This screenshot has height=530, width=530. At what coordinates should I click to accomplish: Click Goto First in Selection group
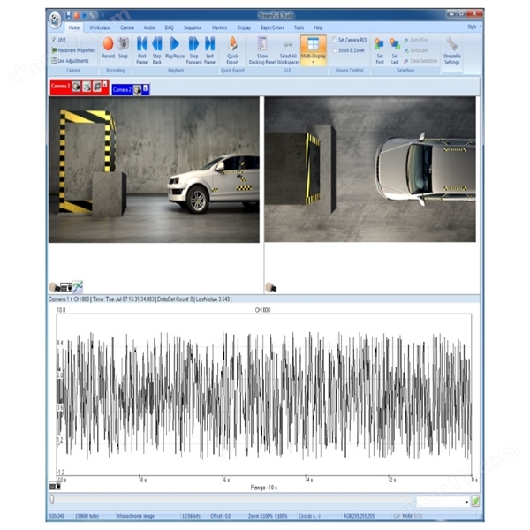coord(416,40)
